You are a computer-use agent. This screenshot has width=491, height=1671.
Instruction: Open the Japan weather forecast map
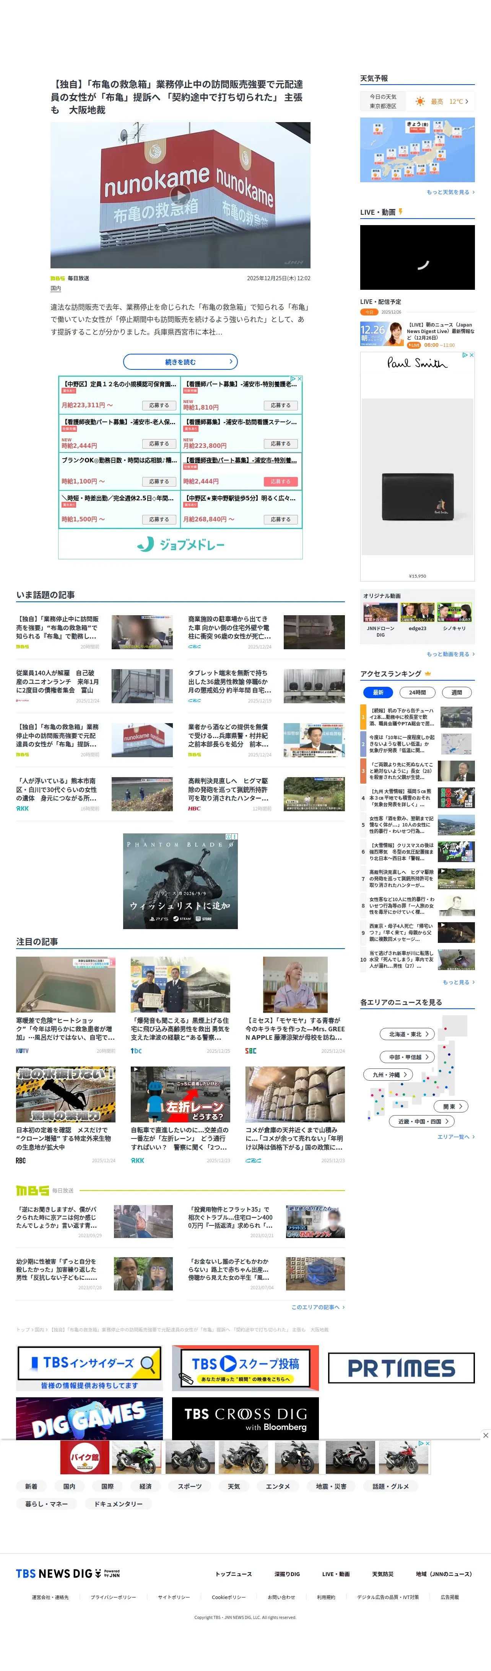pyautogui.click(x=417, y=150)
